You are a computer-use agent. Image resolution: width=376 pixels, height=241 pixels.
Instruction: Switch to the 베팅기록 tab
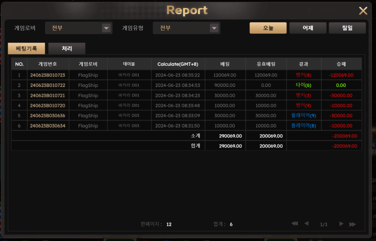click(27, 49)
